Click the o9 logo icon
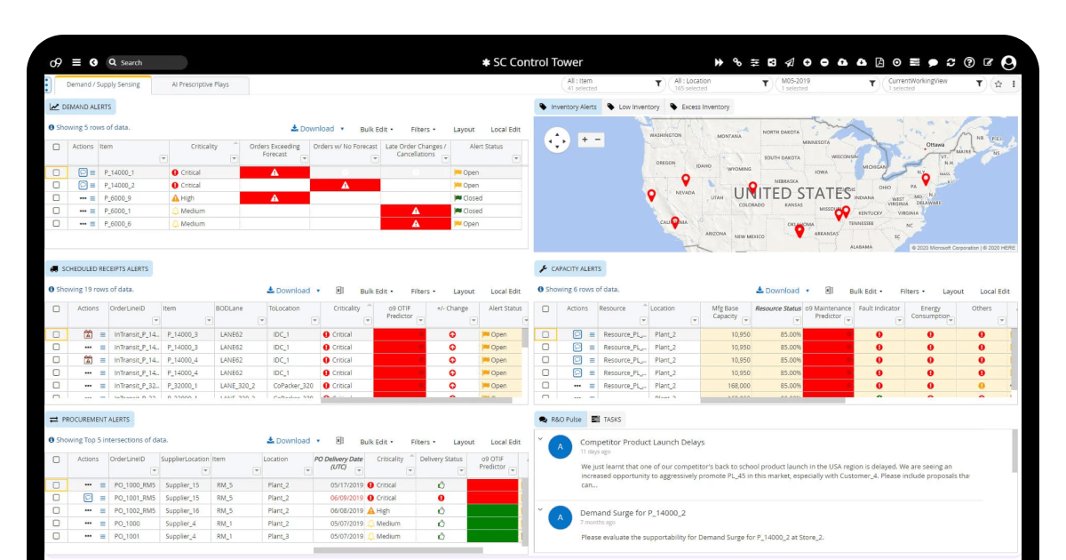The height and width of the screenshot is (560, 1066). pos(56,62)
